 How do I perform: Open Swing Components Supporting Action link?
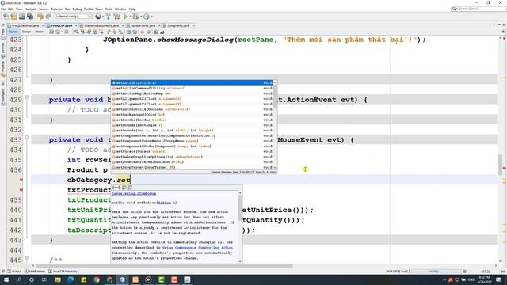(x=197, y=248)
